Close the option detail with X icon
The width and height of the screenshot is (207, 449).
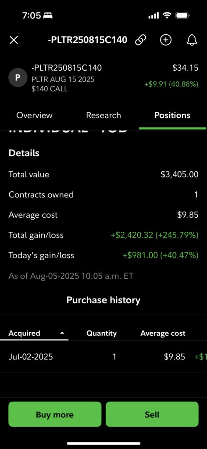[14, 40]
